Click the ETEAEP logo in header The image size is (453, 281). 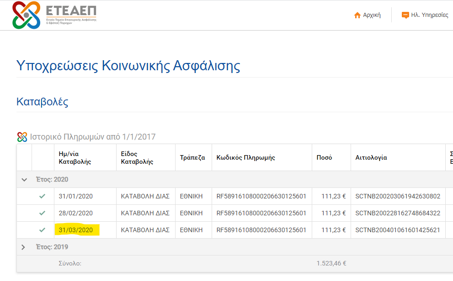54,15
